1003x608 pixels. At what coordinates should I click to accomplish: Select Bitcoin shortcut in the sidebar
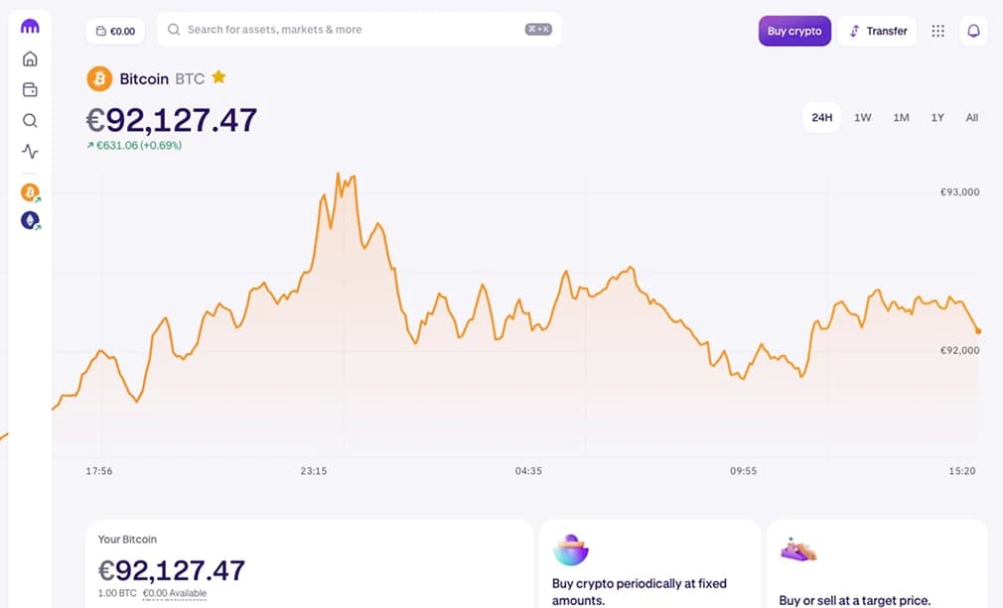pos(30,192)
